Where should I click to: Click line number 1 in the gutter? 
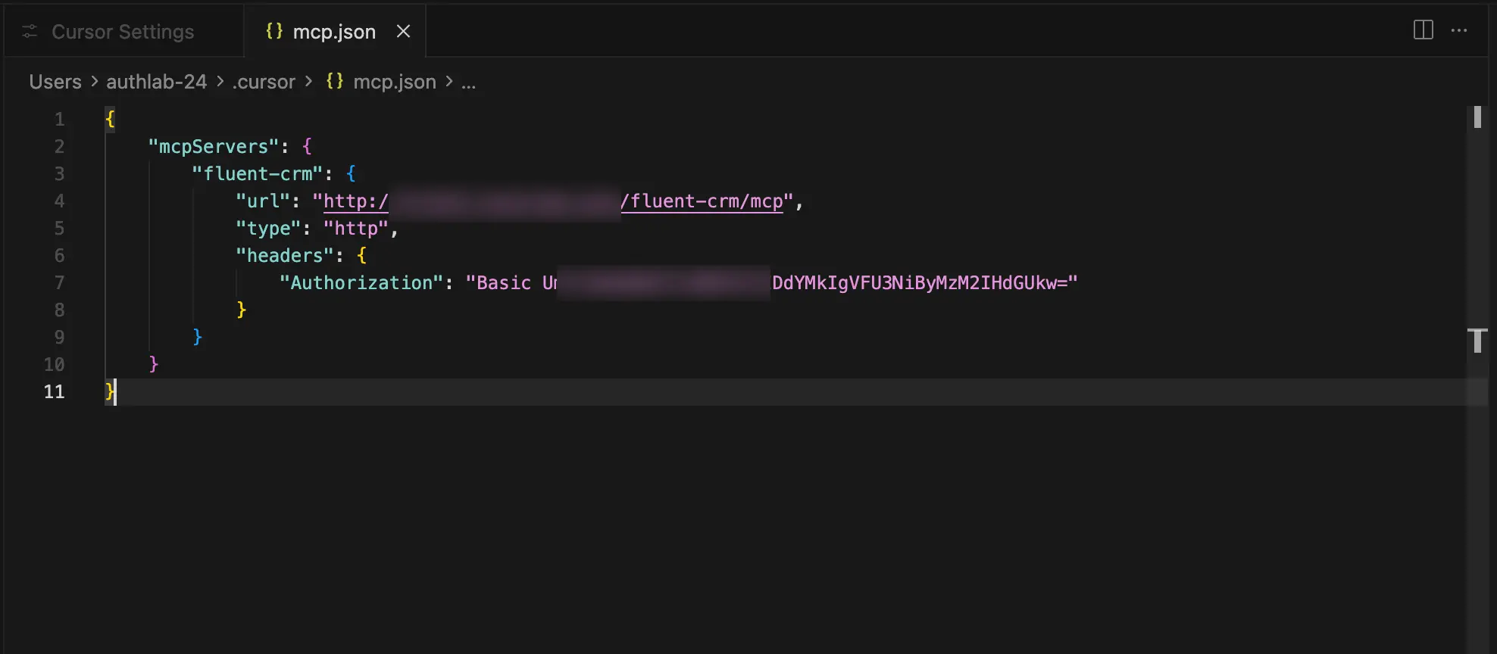(59, 120)
